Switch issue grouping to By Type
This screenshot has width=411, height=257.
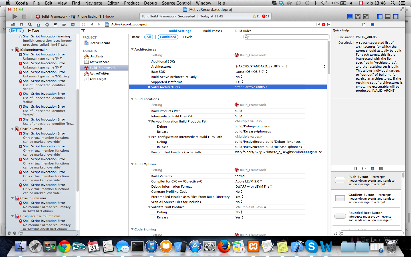point(33,31)
